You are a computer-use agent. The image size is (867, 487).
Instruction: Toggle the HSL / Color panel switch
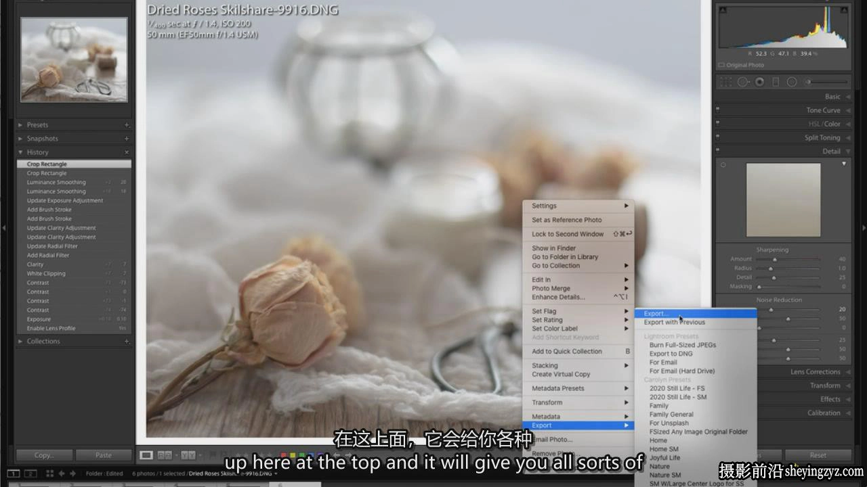pos(718,124)
